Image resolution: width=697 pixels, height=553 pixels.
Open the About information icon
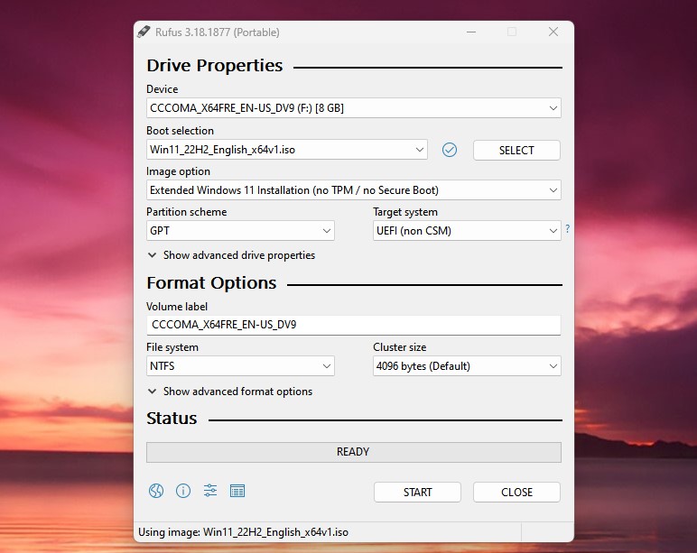pos(183,491)
